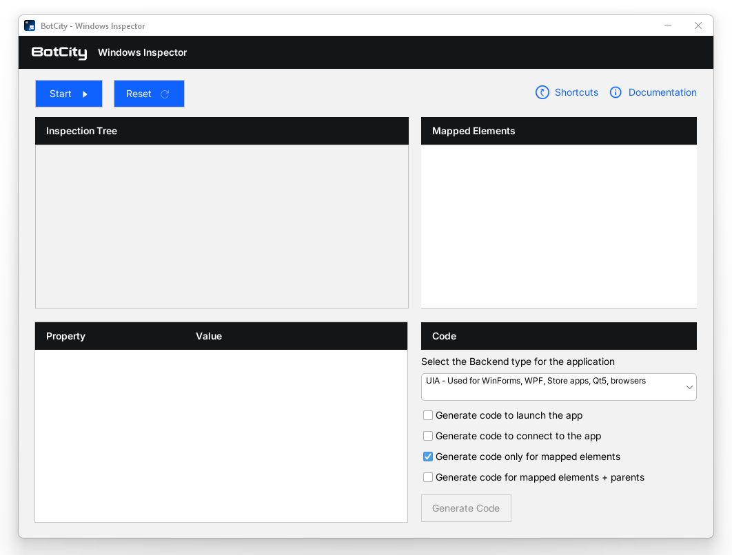The width and height of the screenshot is (732, 555).
Task: Uncheck Generate code only for mapped elements
Action: click(x=428, y=457)
